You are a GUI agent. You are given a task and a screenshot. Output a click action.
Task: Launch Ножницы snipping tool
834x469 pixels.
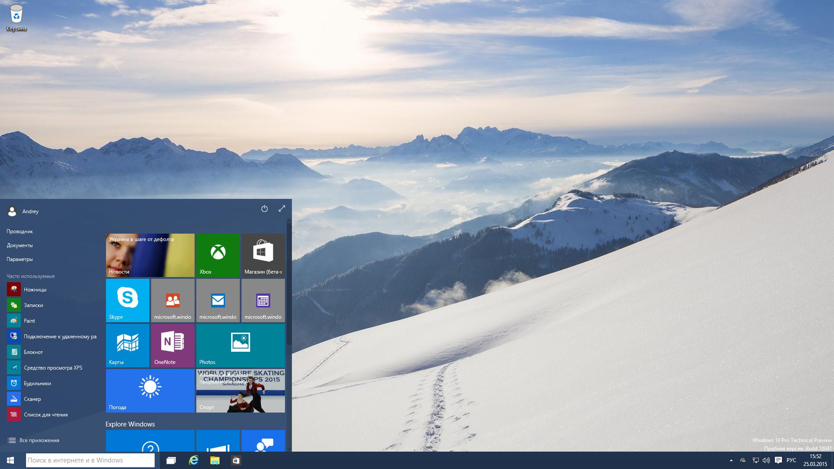click(35, 289)
